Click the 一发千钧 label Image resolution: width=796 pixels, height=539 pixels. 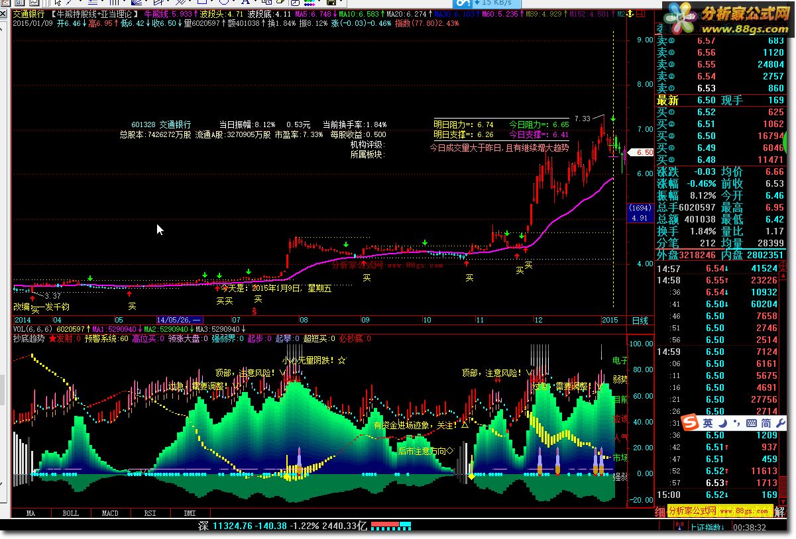click(53, 307)
